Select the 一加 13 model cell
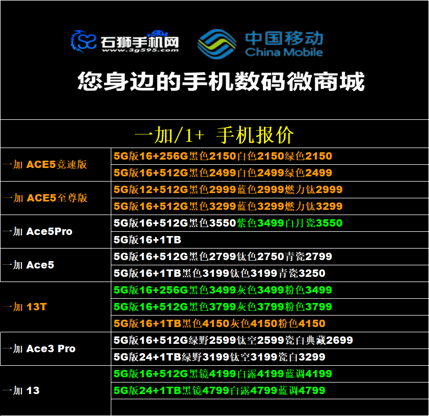Image resolution: width=429 pixels, height=416 pixels. [x=55, y=390]
